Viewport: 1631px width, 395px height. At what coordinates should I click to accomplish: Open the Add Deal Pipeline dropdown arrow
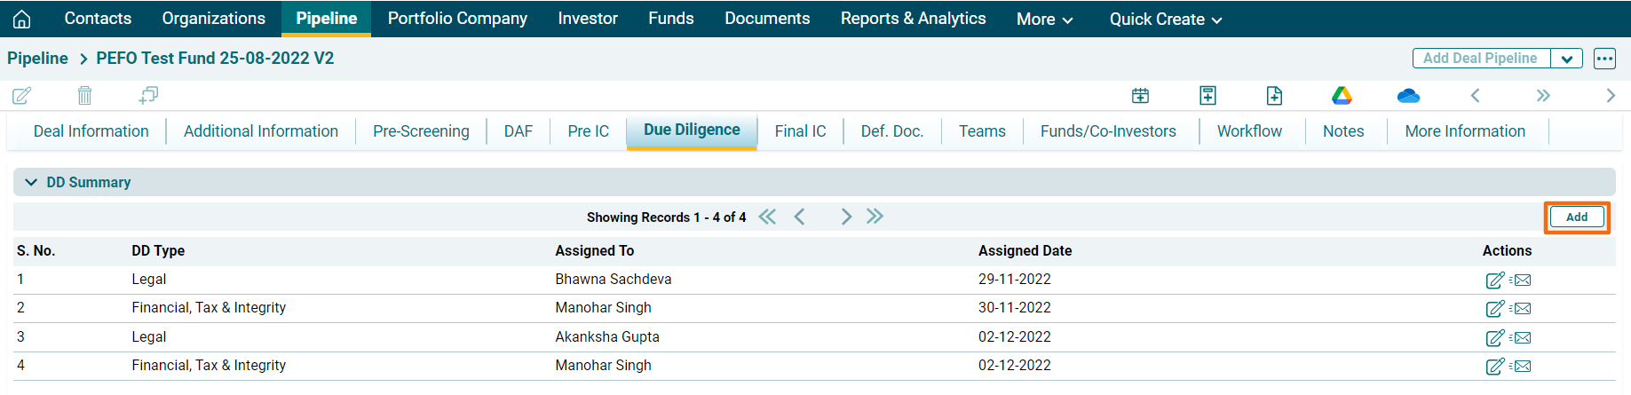[1566, 59]
